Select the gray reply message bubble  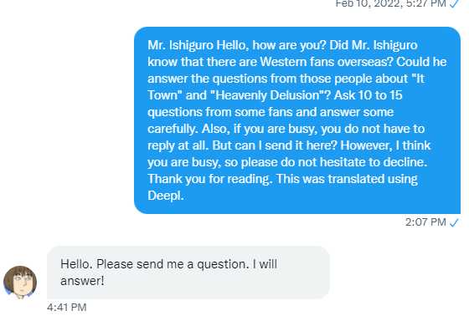pyautogui.click(x=188, y=273)
